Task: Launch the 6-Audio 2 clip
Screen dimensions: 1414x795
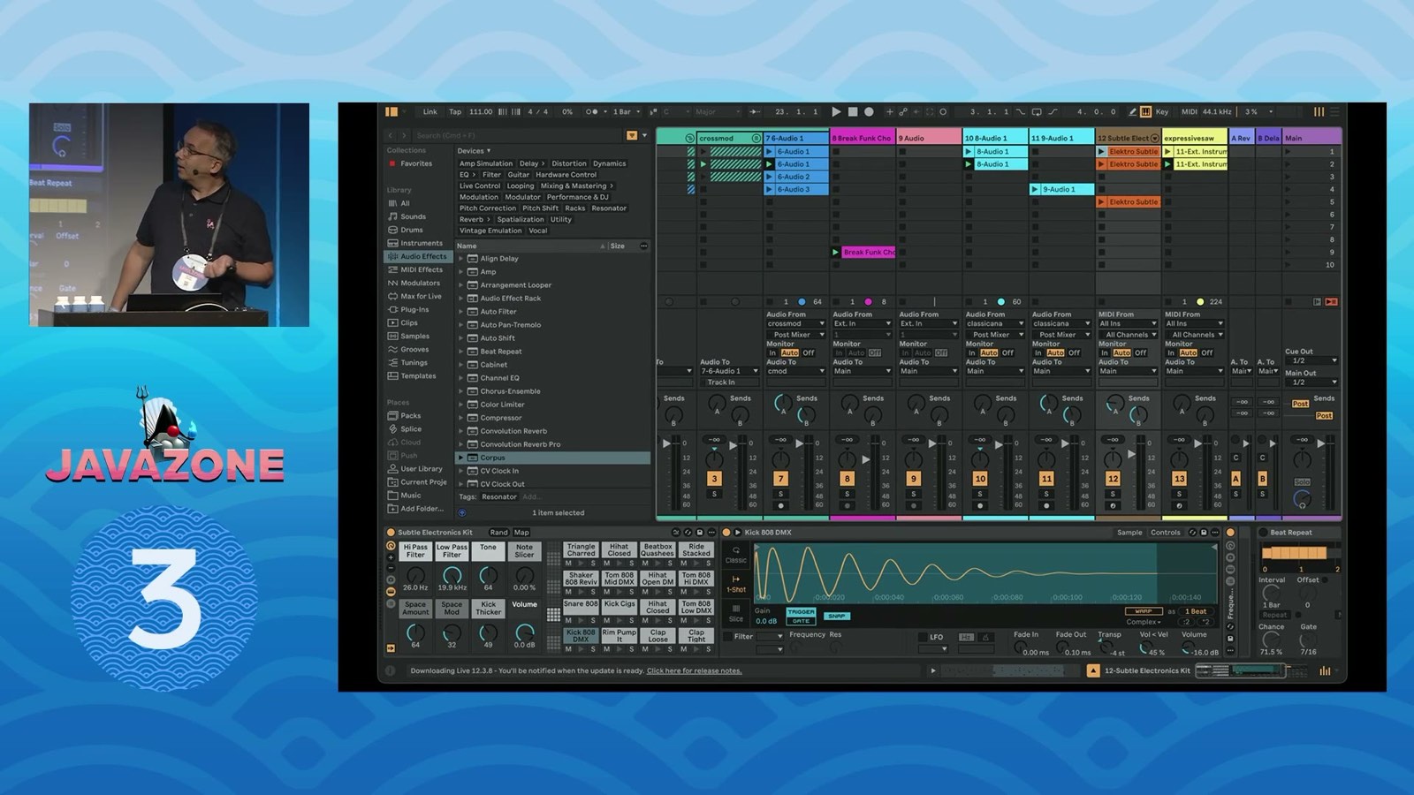Action: pos(770,177)
